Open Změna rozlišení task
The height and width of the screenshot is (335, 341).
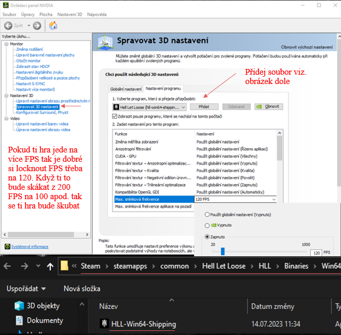[x=30, y=49]
